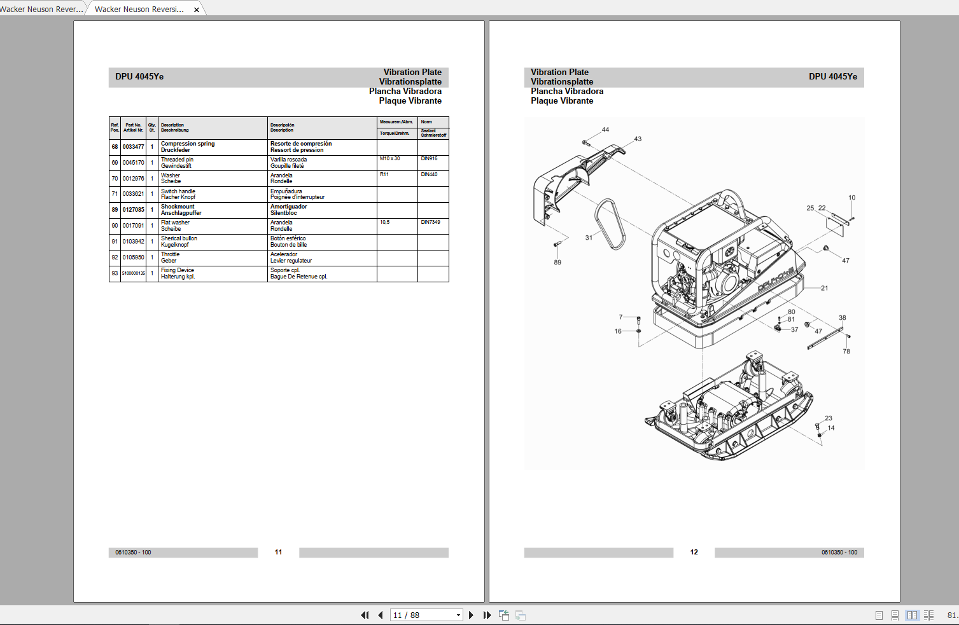The width and height of the screenshot is (959, 625).
Task: Advance to the next page
Action: point(471,615)
